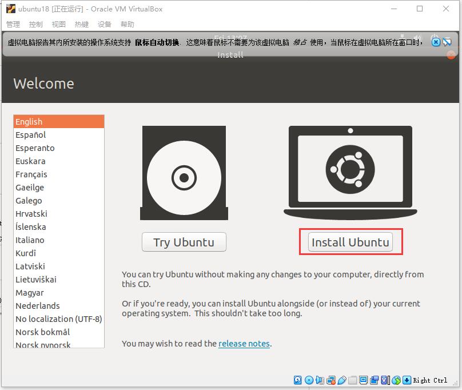Click the Try Ubuntu button
The height and width of the screenshot is (390, 462).
pos(184,242)
